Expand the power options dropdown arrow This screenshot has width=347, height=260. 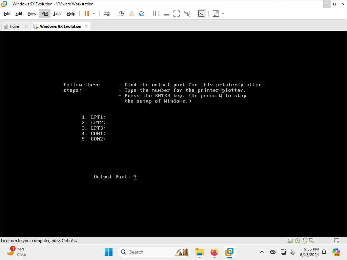point(94,14)
